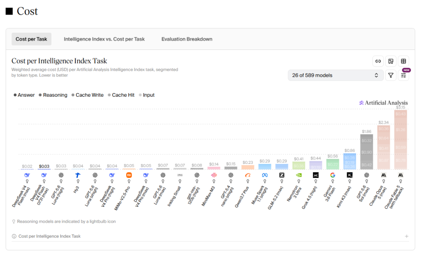This screenshot has width=425, height=257.
Task: Toggle the Input legend series
Action: (x=147, y=95)
